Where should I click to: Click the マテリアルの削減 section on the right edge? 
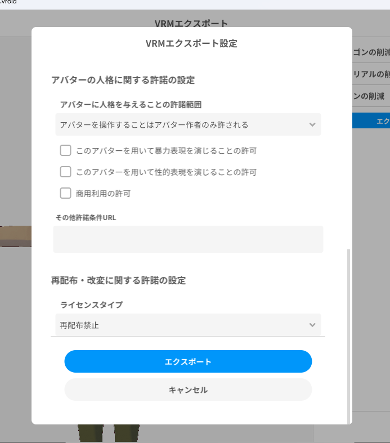pos(371,74)
